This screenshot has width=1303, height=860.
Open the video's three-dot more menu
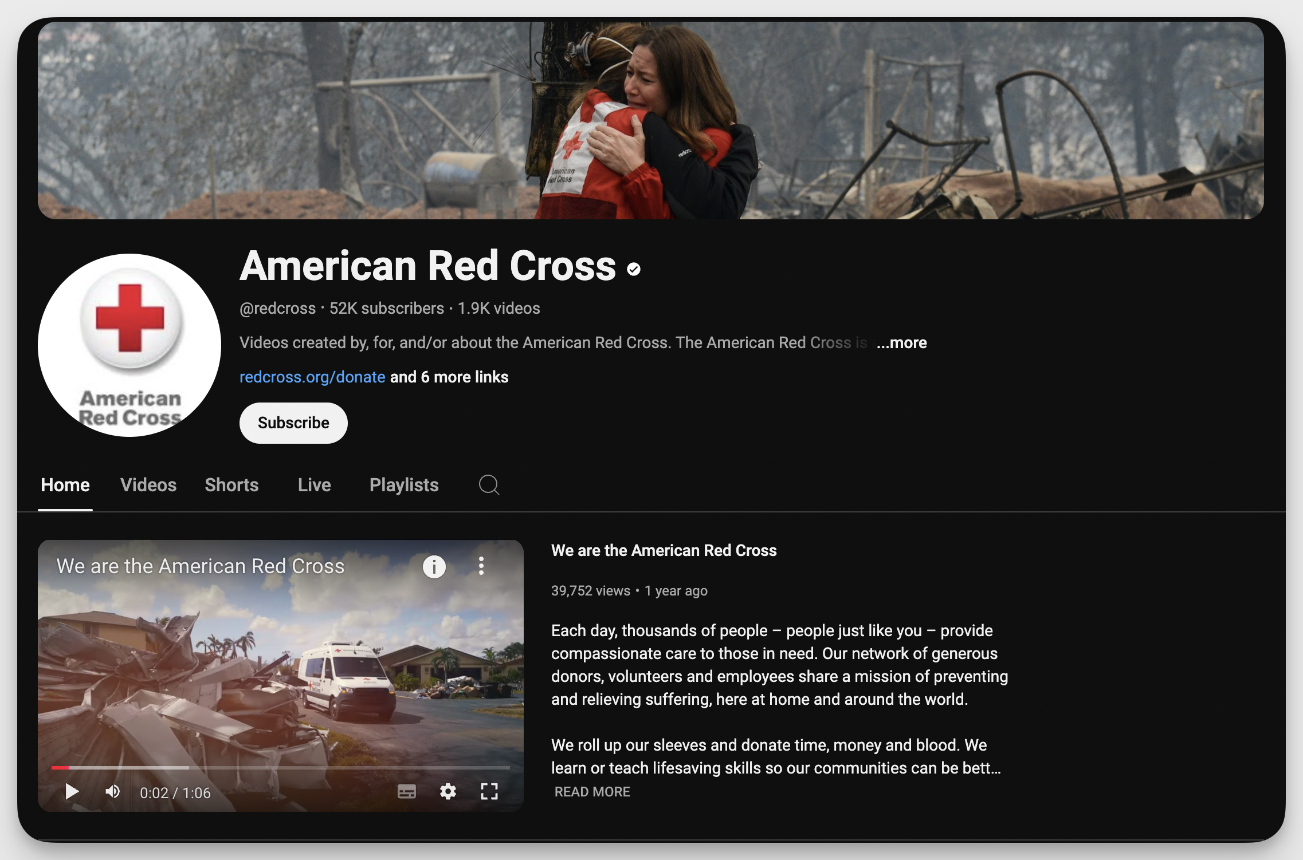[481, 566]
